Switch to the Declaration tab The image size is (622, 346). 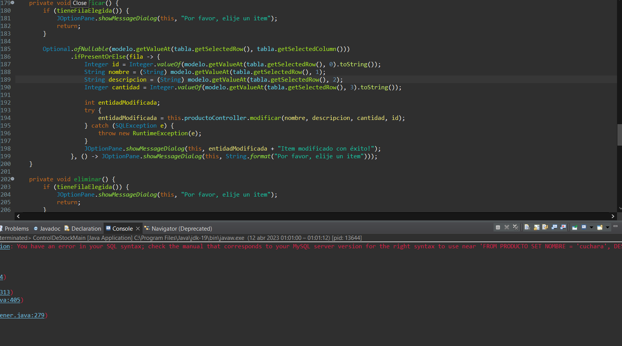[x=83, y=229]
